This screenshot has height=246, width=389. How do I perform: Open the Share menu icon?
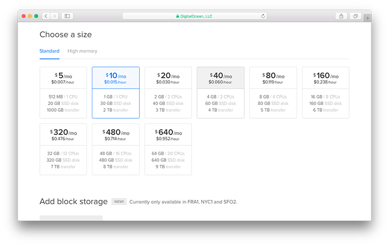click(x=341, y=16)
